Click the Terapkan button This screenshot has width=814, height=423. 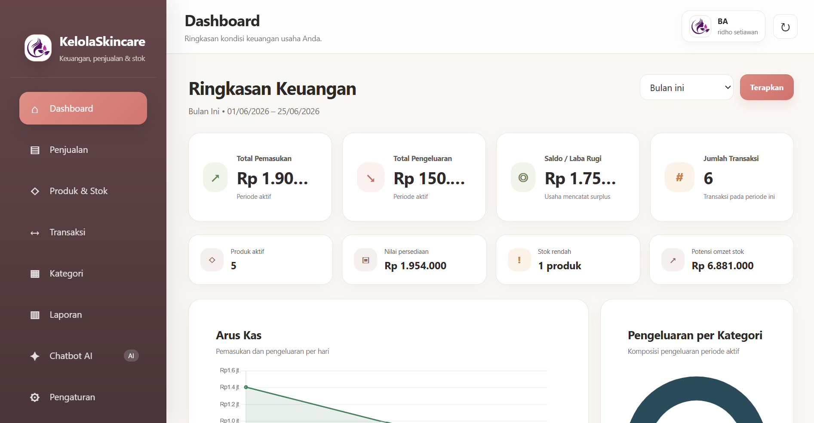point(767,87)
